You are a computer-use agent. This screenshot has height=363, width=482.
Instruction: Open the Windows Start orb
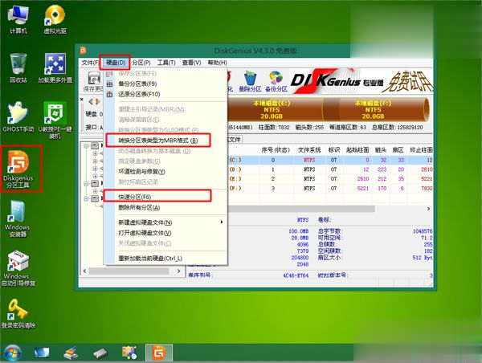pos(12,353)
